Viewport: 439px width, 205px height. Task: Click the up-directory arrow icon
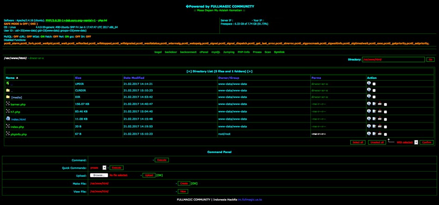7,83
